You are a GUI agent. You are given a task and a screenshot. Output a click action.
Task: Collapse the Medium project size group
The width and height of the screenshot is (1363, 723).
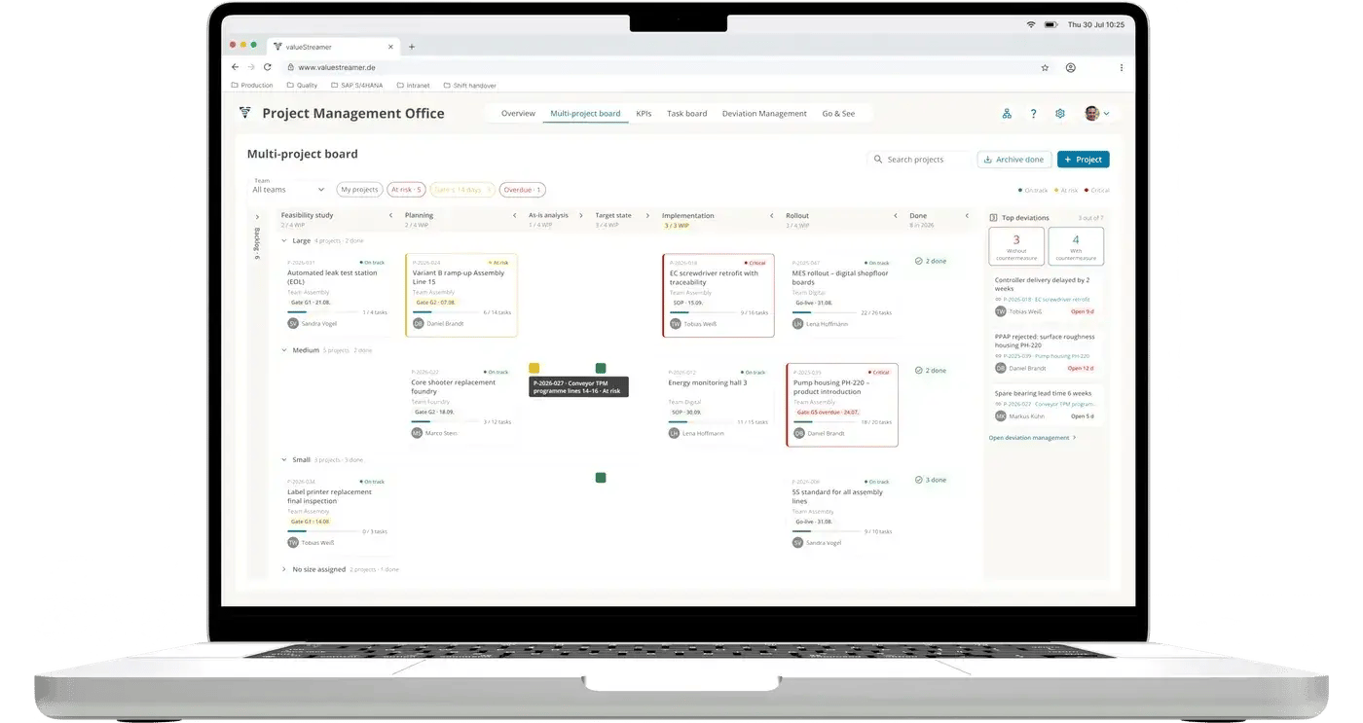click(284, 350)
